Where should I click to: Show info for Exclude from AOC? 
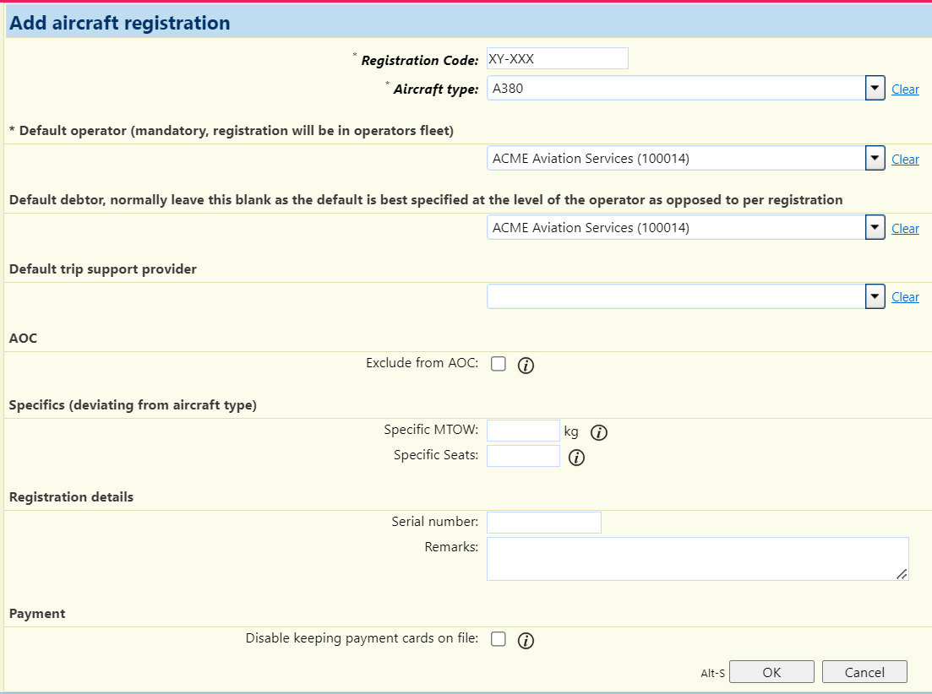(x=526, y=365)
